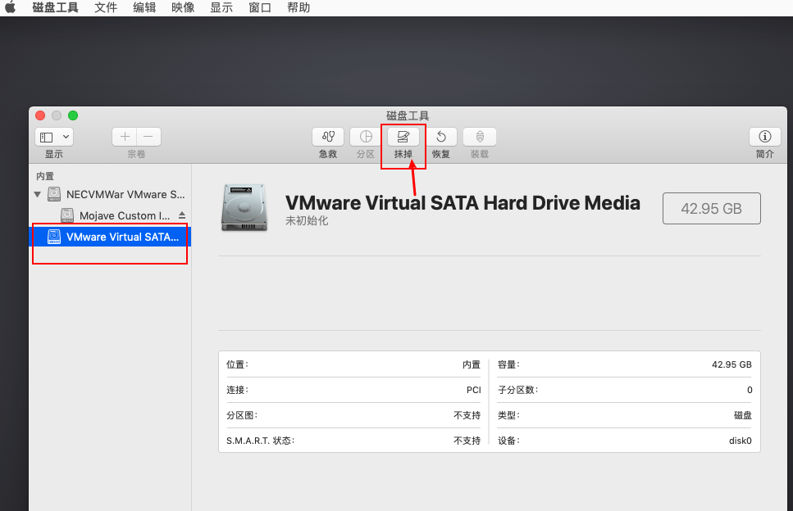The image size is (793, 511).
Task: Open the 窗口 menu
Action: pyautogui.click(x=259, y=7)
